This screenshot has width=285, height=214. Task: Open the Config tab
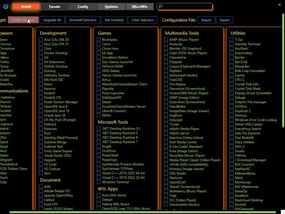pos(83,7)
